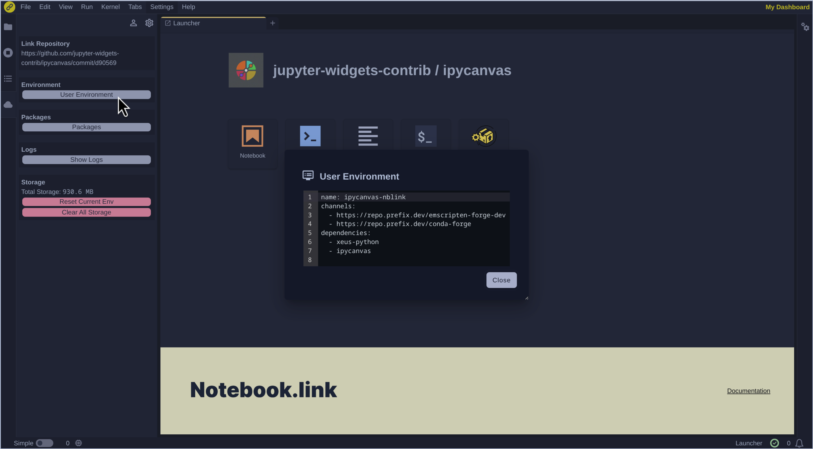
Task: Open a new tab with the plus button
Action: pos(273,23)
